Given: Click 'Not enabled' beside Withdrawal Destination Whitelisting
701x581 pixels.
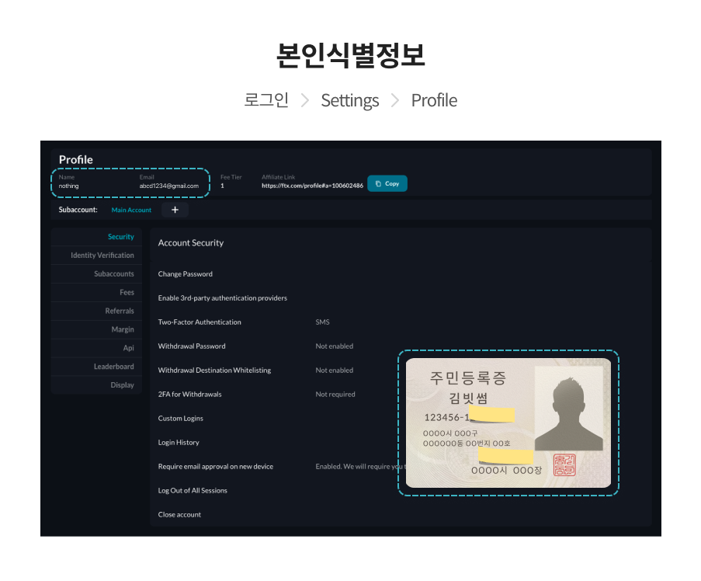Looking at the screenshot, I should tap(335, 371).
